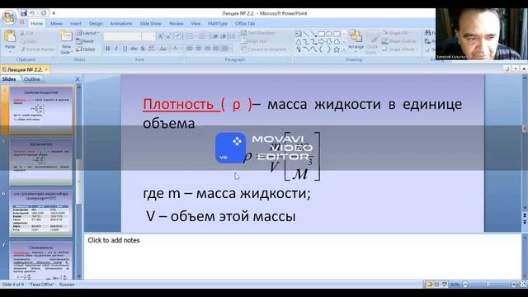Switch to the Review ribbon tab

coord(176,24)
